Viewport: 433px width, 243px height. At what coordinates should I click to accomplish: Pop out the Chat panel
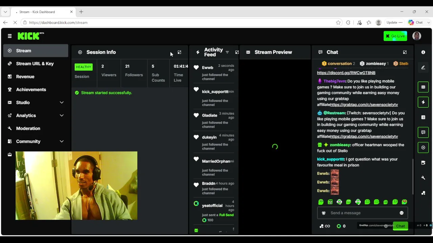(x=405, y=52)
